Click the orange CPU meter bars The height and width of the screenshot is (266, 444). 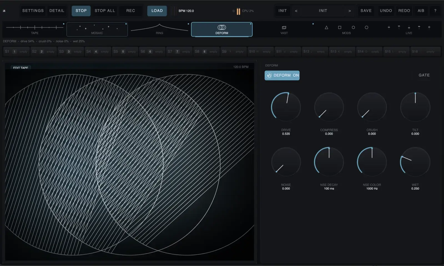(238, 11)
